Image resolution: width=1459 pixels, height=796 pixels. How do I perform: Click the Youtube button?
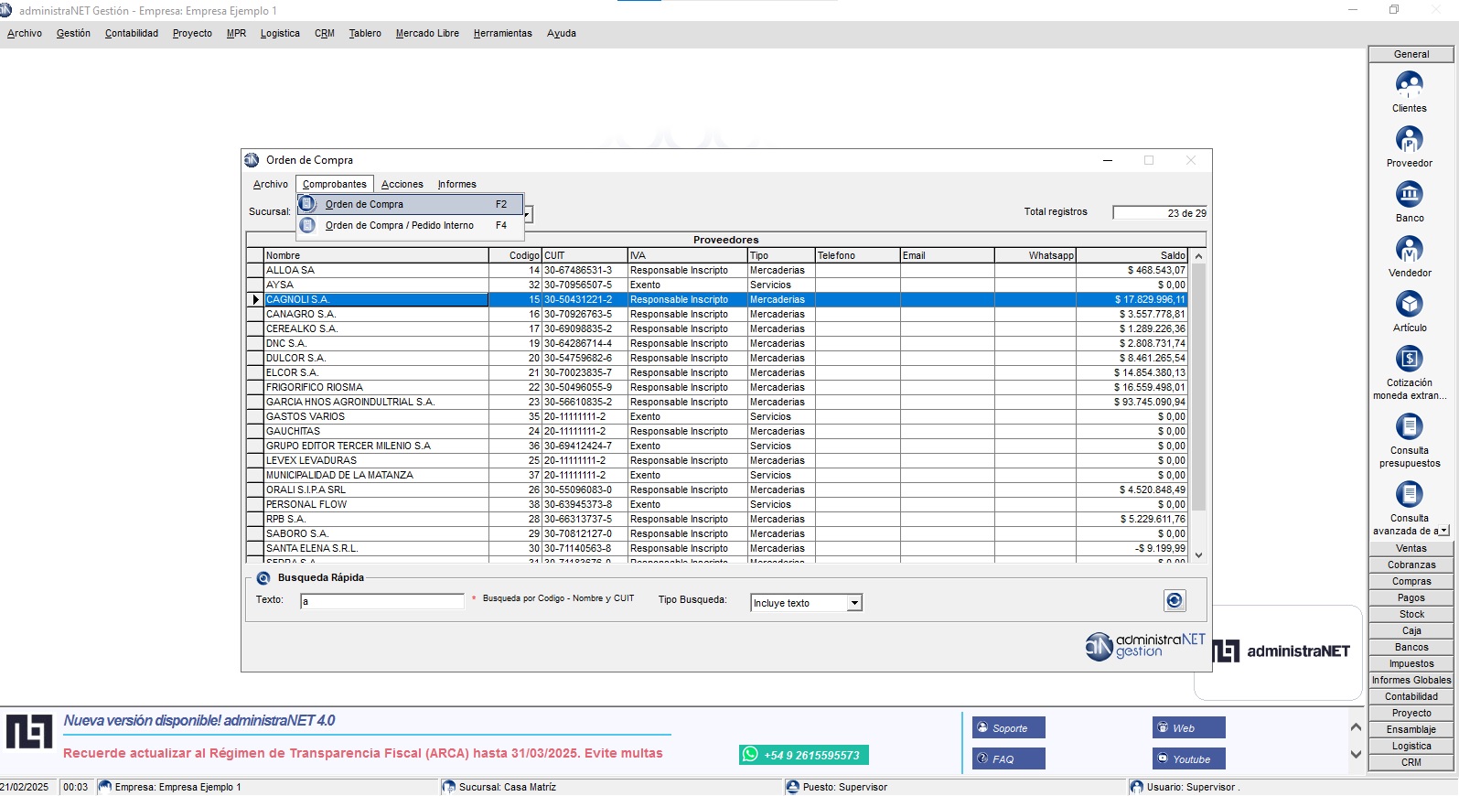(1189, 758)
